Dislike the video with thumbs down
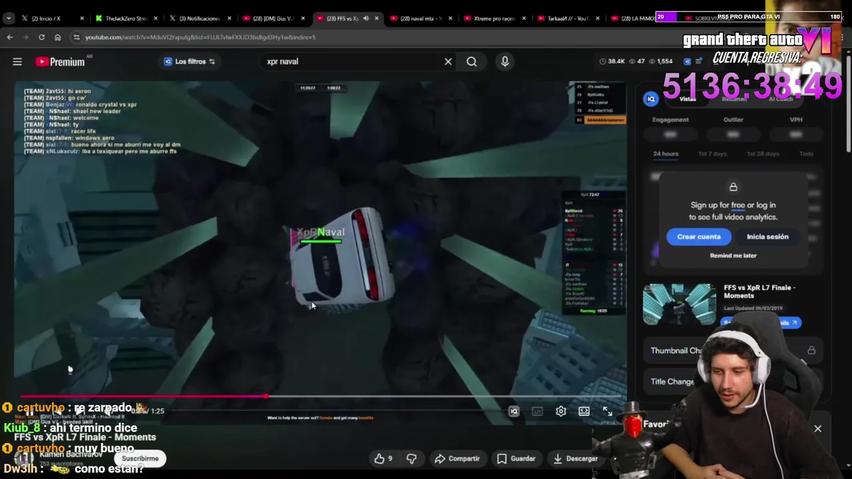Image resolution: width=852 pixels, height=479 pixels. point(411,458)
